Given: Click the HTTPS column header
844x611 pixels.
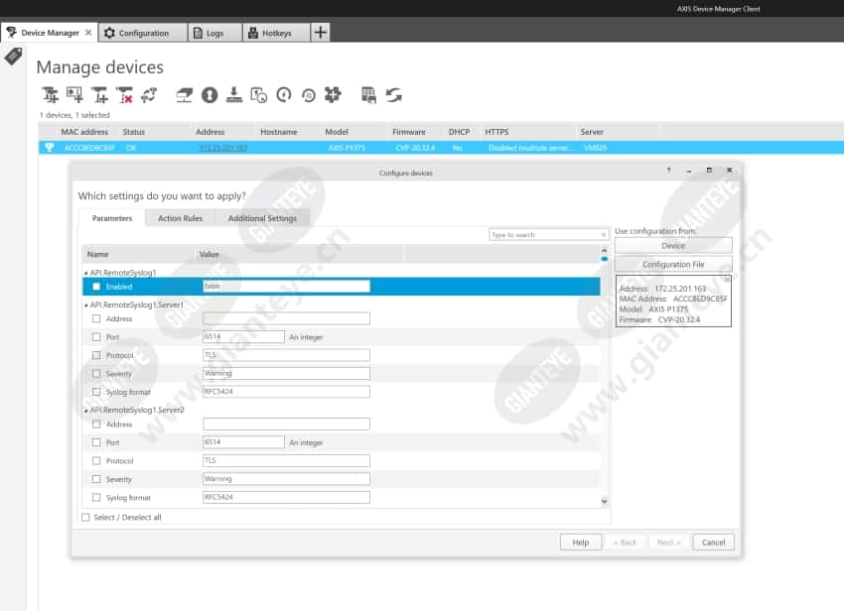Looking at the screenshot, I should [496, 132].
